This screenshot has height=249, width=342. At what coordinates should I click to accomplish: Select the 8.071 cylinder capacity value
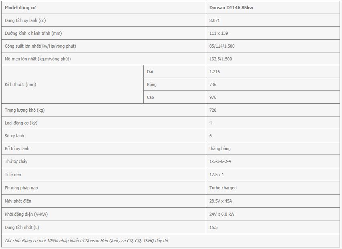click(214, 20)
